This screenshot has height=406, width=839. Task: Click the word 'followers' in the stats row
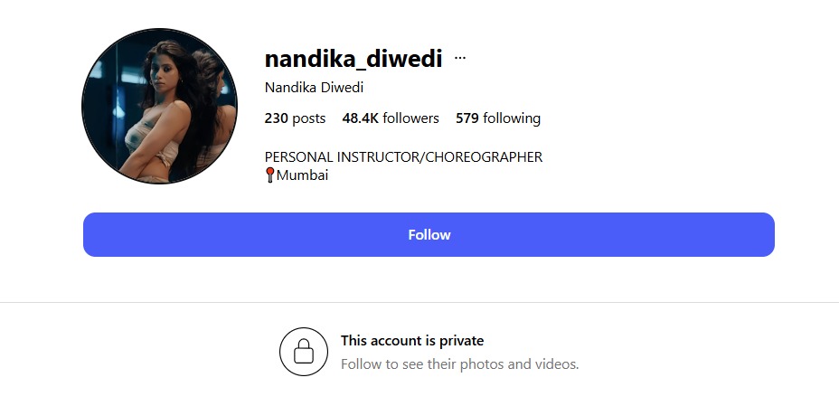pos(411,118)
